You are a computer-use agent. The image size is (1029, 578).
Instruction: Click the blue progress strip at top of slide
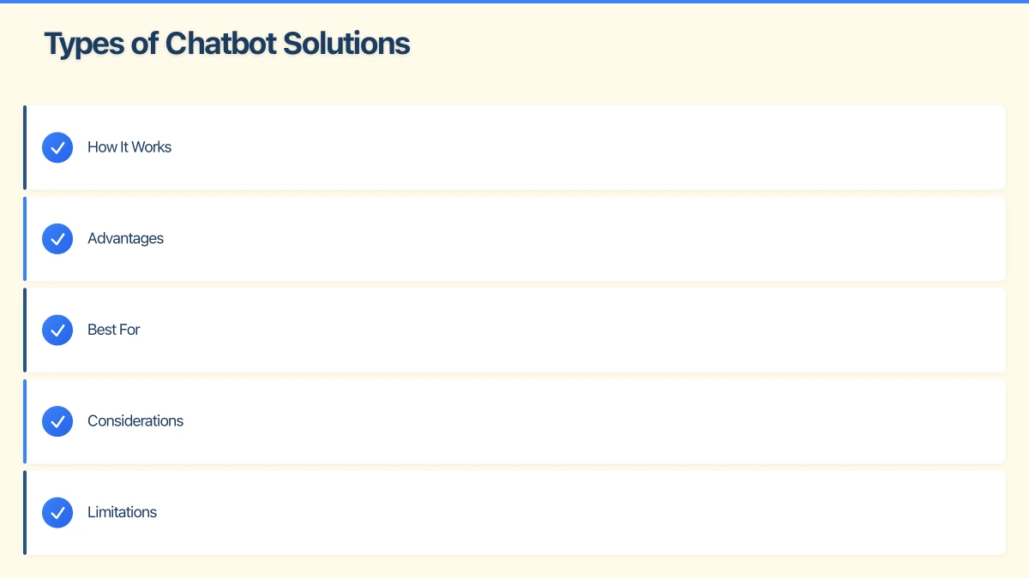coord(514,2)
